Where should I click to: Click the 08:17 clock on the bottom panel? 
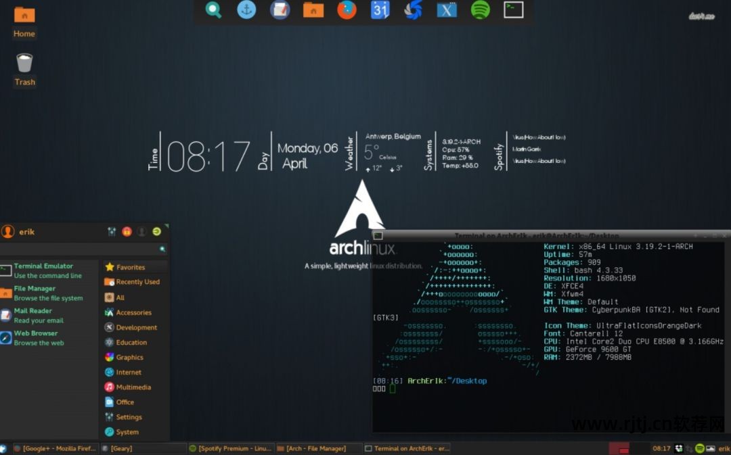(x=661, y=448)
